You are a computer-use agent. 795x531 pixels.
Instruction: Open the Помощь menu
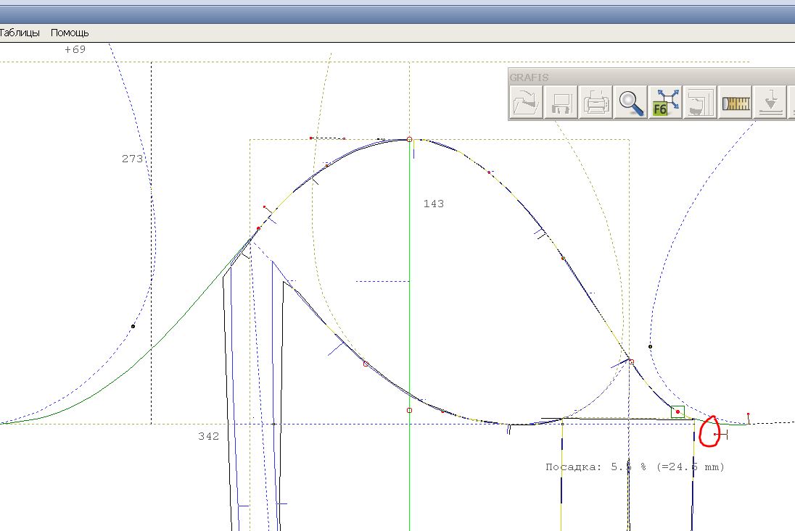[70, 33]
